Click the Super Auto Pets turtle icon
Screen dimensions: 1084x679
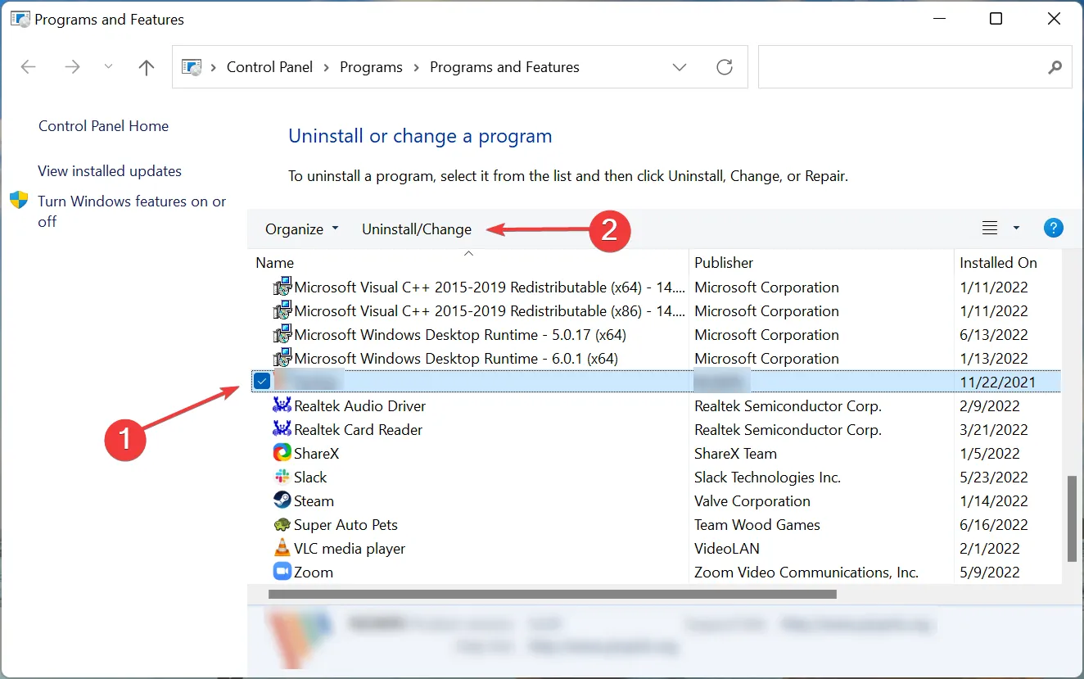282,525
